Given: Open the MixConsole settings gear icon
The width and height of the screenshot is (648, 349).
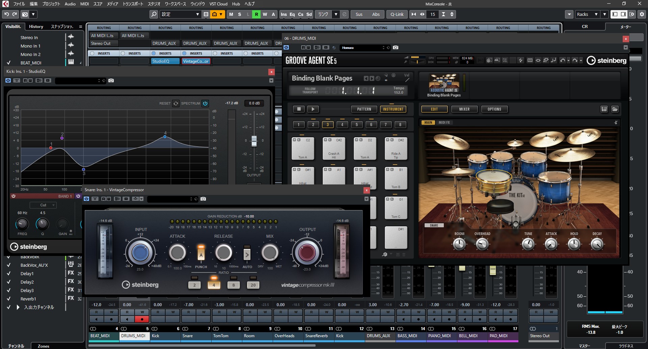Looking at the screenshot, I should 642,14.
